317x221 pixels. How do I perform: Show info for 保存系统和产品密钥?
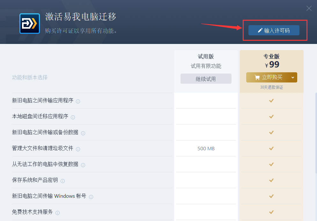coord(63,181)
